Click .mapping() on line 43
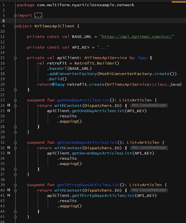The height and width of the screenshot is (223, 186). [x=69, y=206]
